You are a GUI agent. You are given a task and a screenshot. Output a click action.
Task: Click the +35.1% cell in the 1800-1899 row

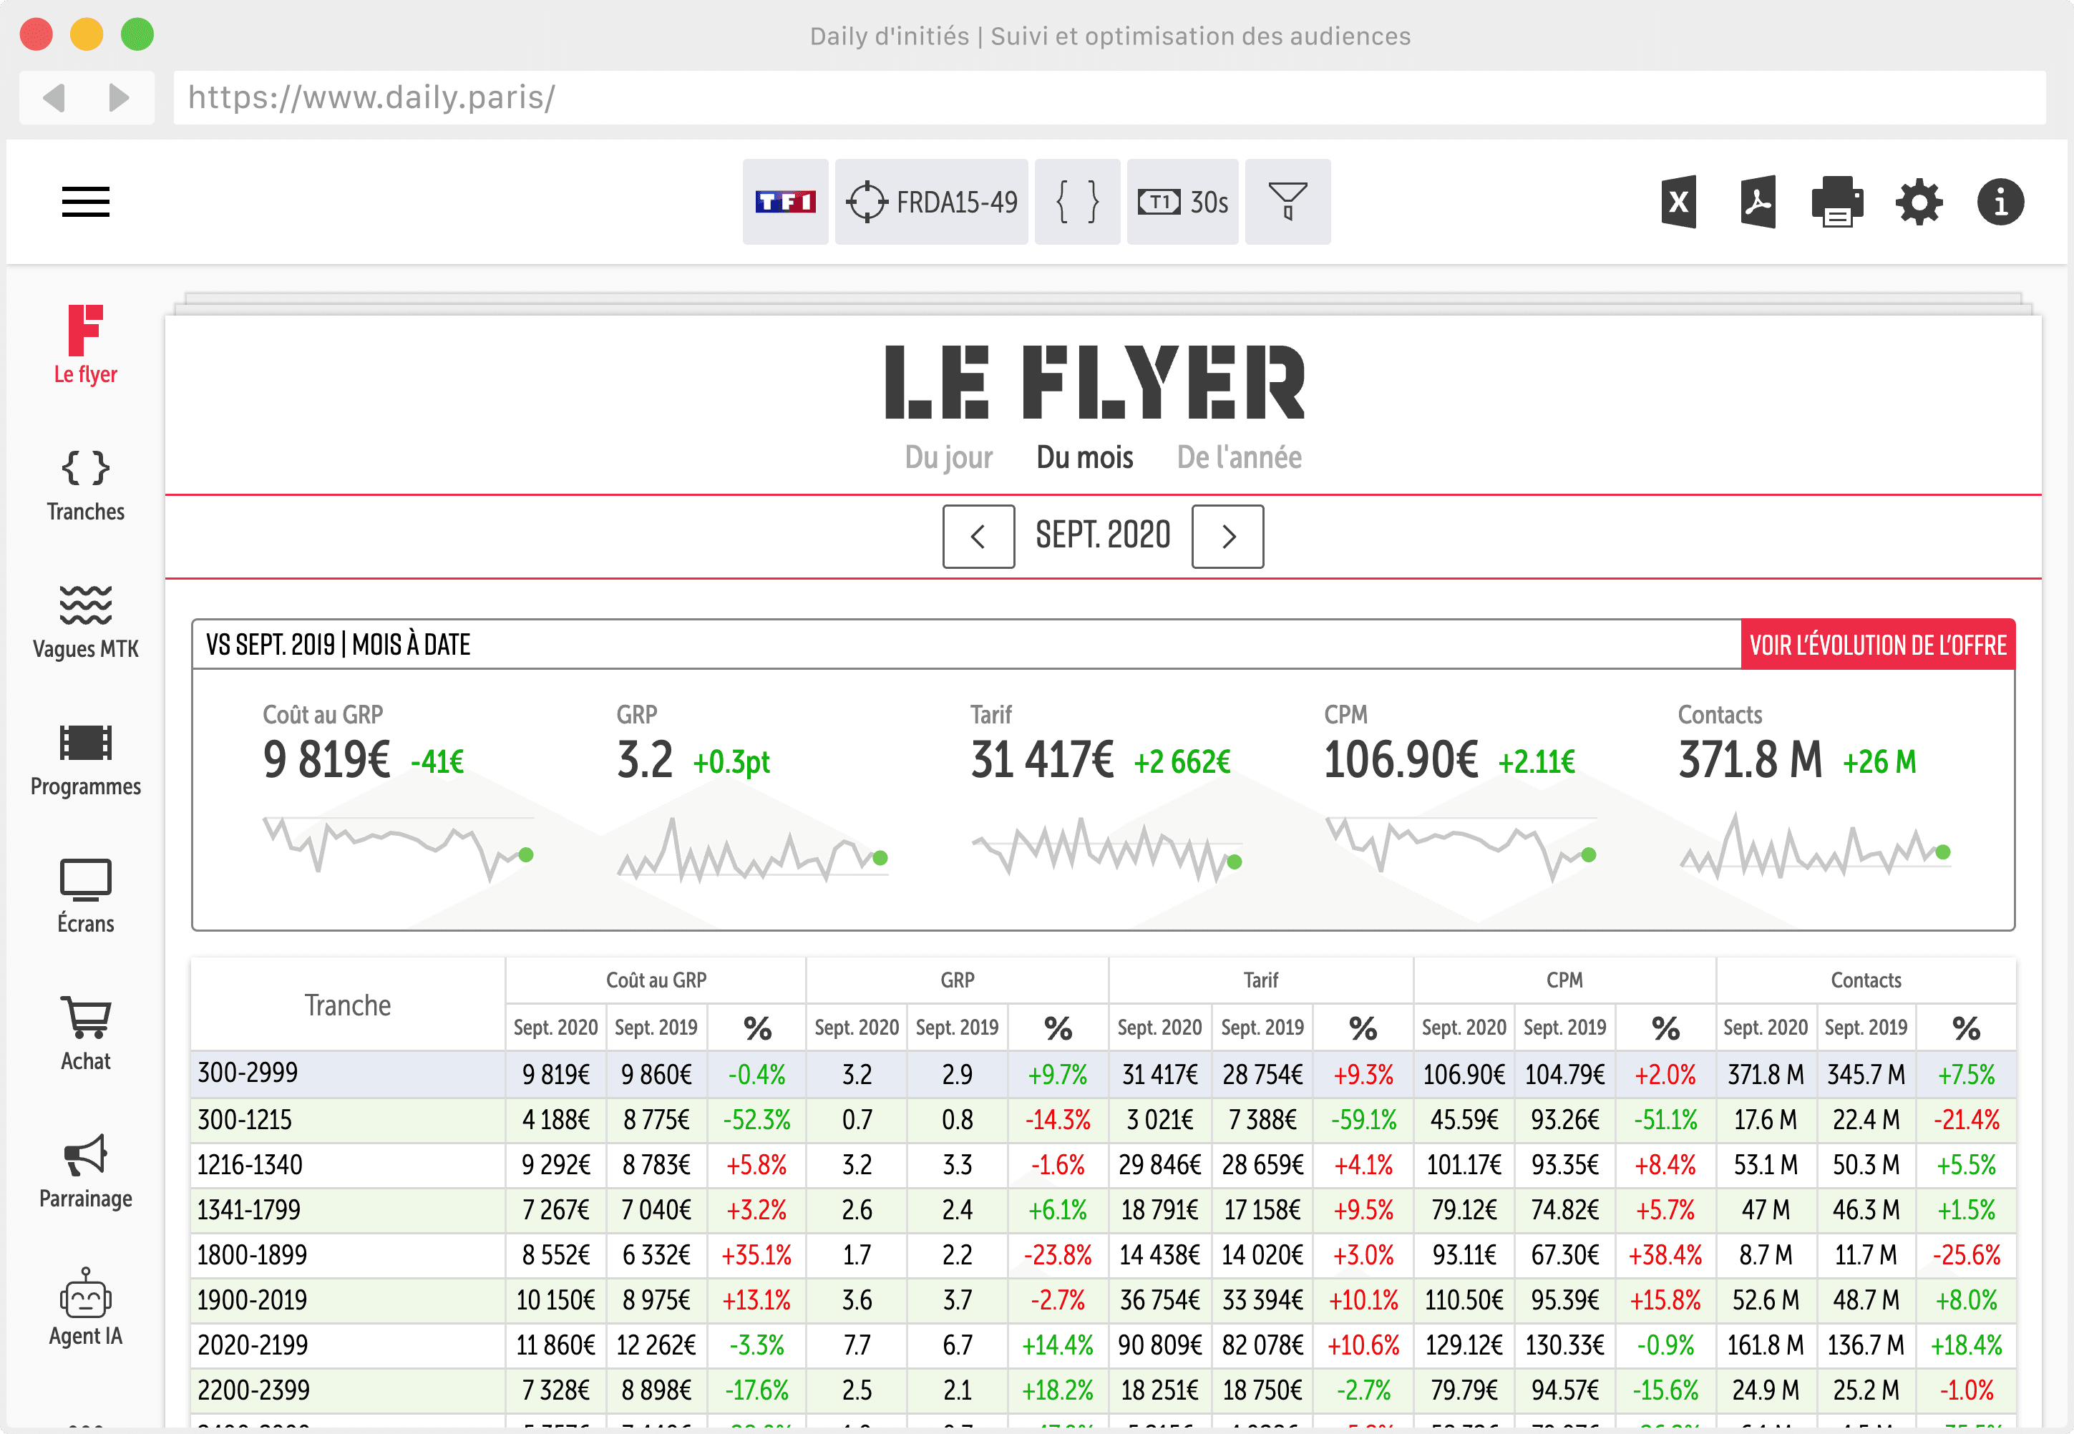tap(756, 1255)
